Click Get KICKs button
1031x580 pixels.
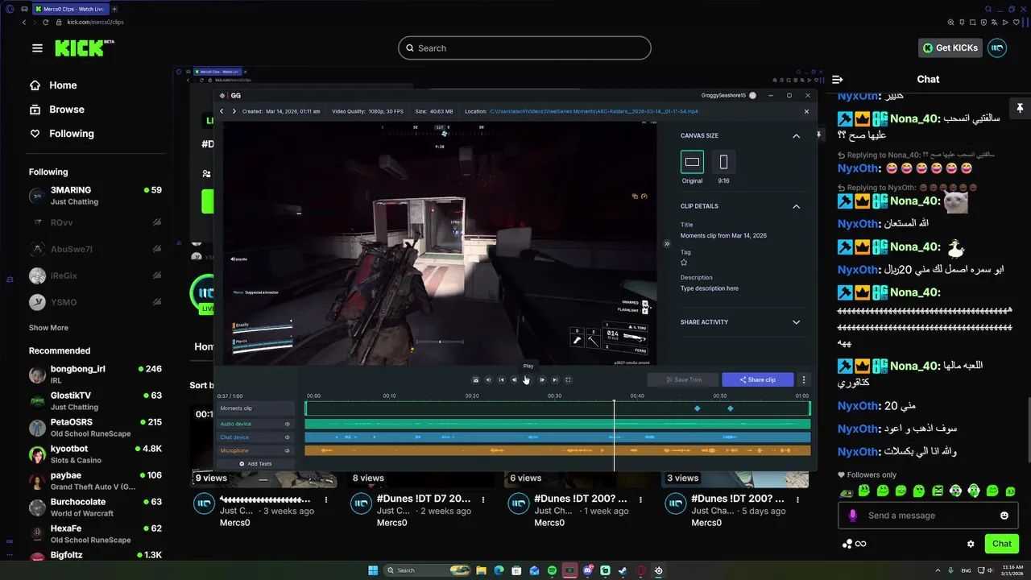(x=950, y=48)
